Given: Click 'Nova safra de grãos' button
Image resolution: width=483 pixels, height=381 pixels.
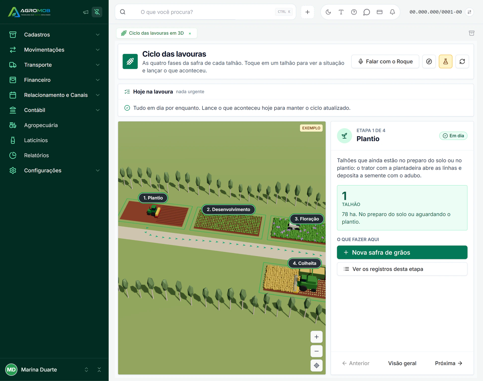Looking at the screenshot, I should coord(402,252).
